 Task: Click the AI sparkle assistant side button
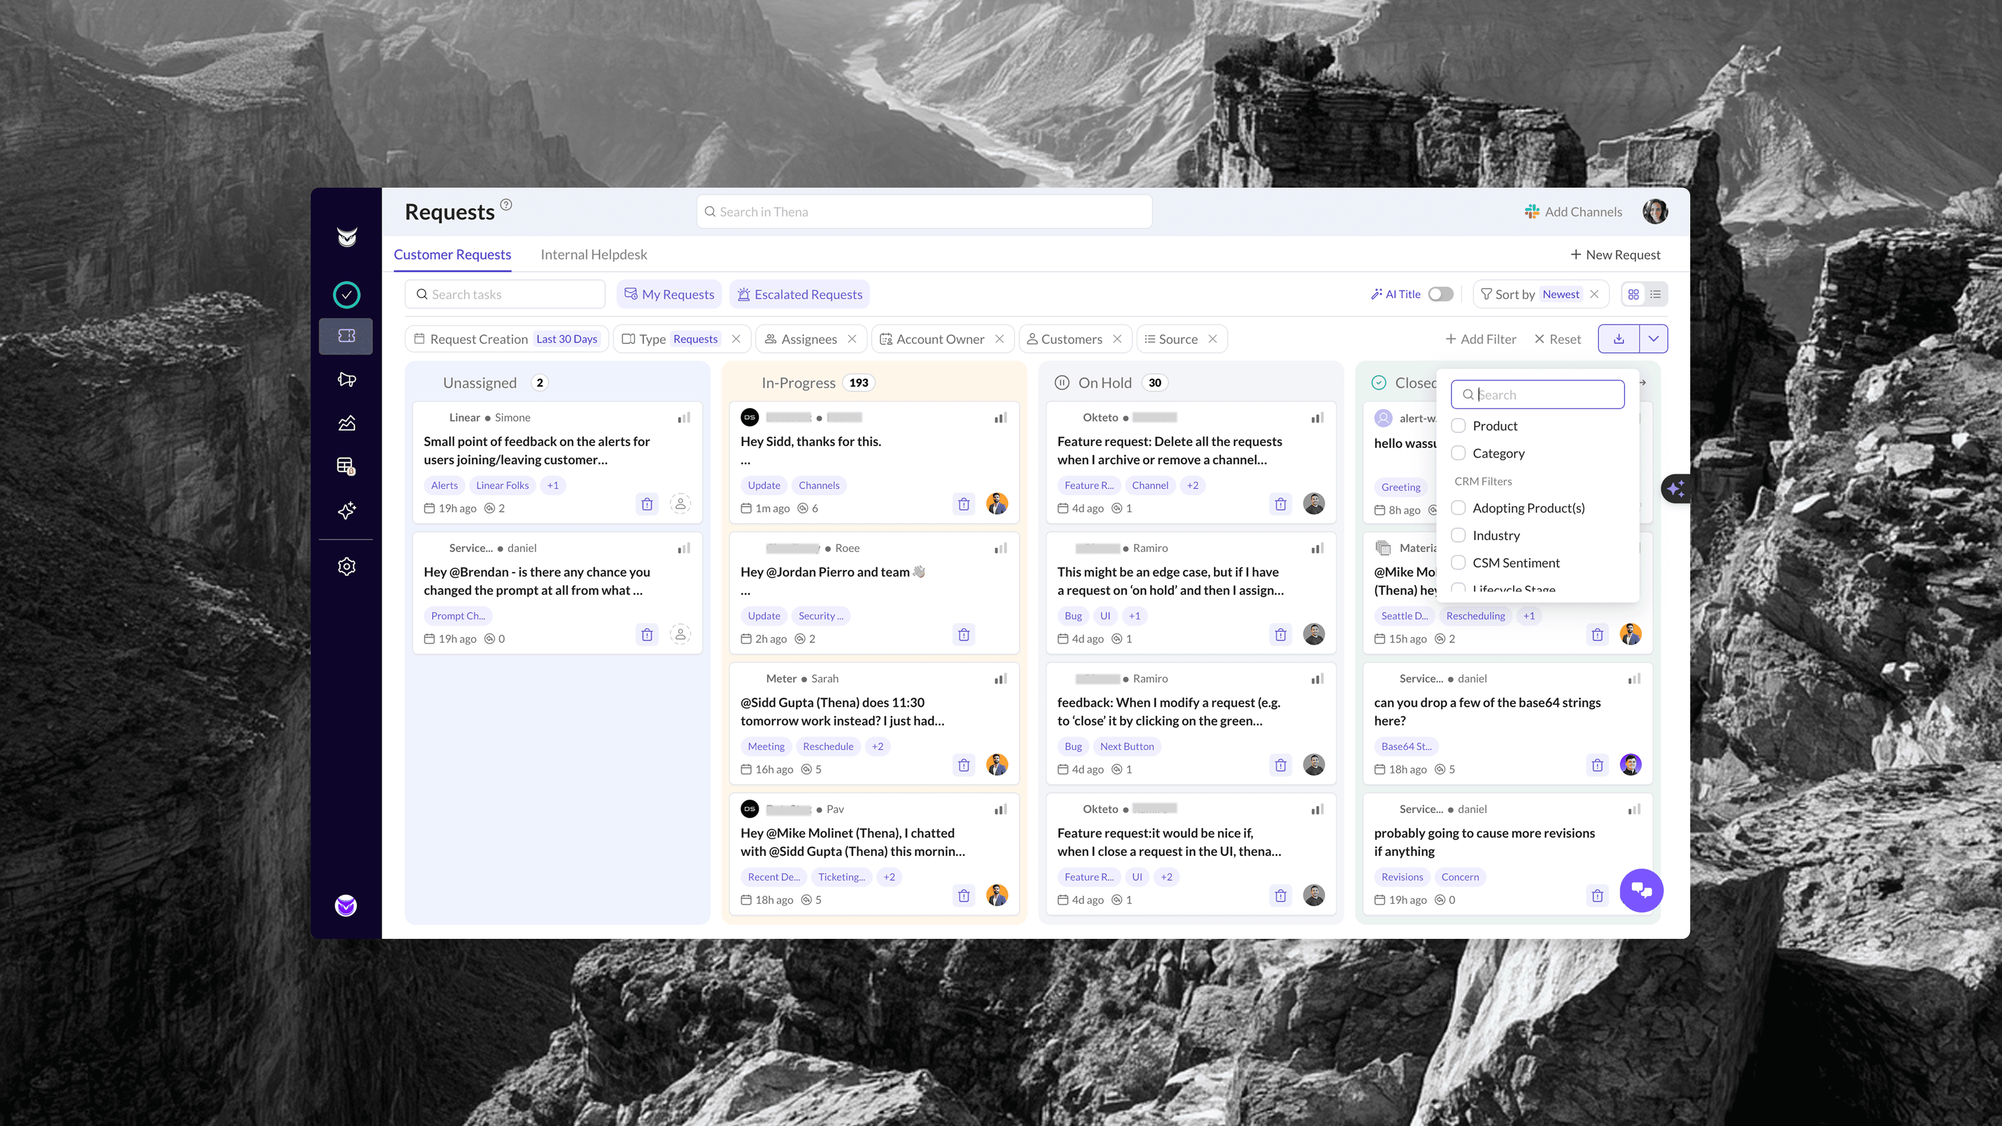pos(1675,489)
